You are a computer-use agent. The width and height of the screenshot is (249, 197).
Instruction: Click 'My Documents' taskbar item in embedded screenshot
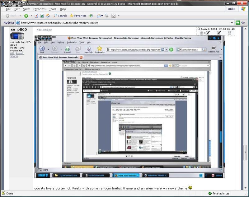[96, 175]
